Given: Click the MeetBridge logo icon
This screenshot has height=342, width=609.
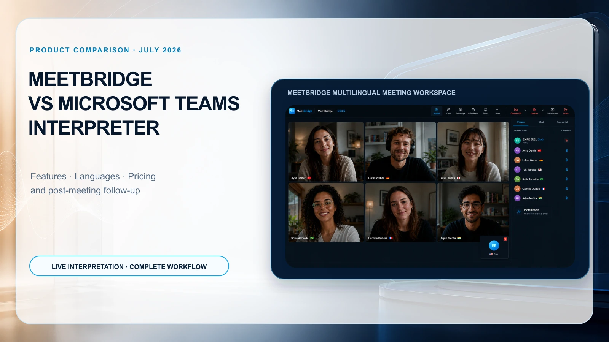Looking at the screenshot, I should click(x=292, y=111).
